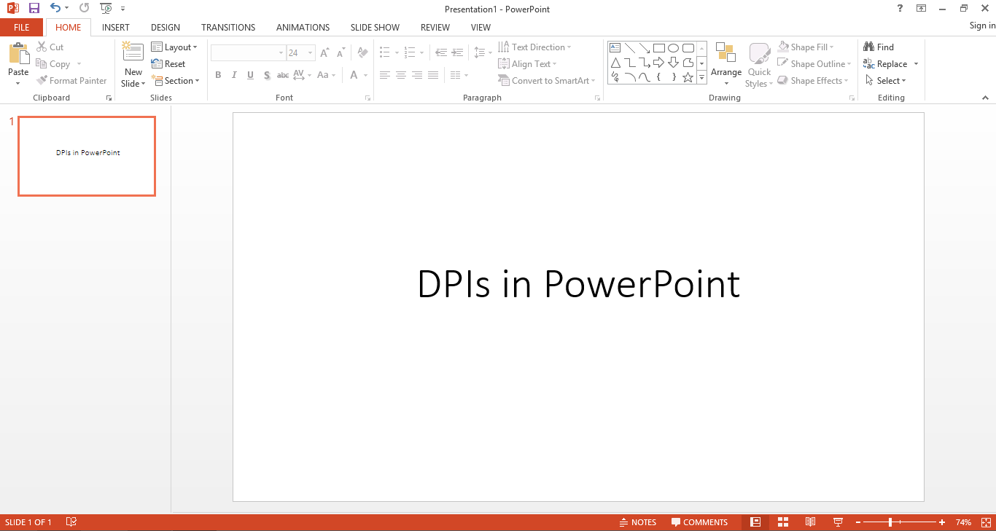Open Align Text dropdown
Screen dimensions: 996x531
coord(527,64)
